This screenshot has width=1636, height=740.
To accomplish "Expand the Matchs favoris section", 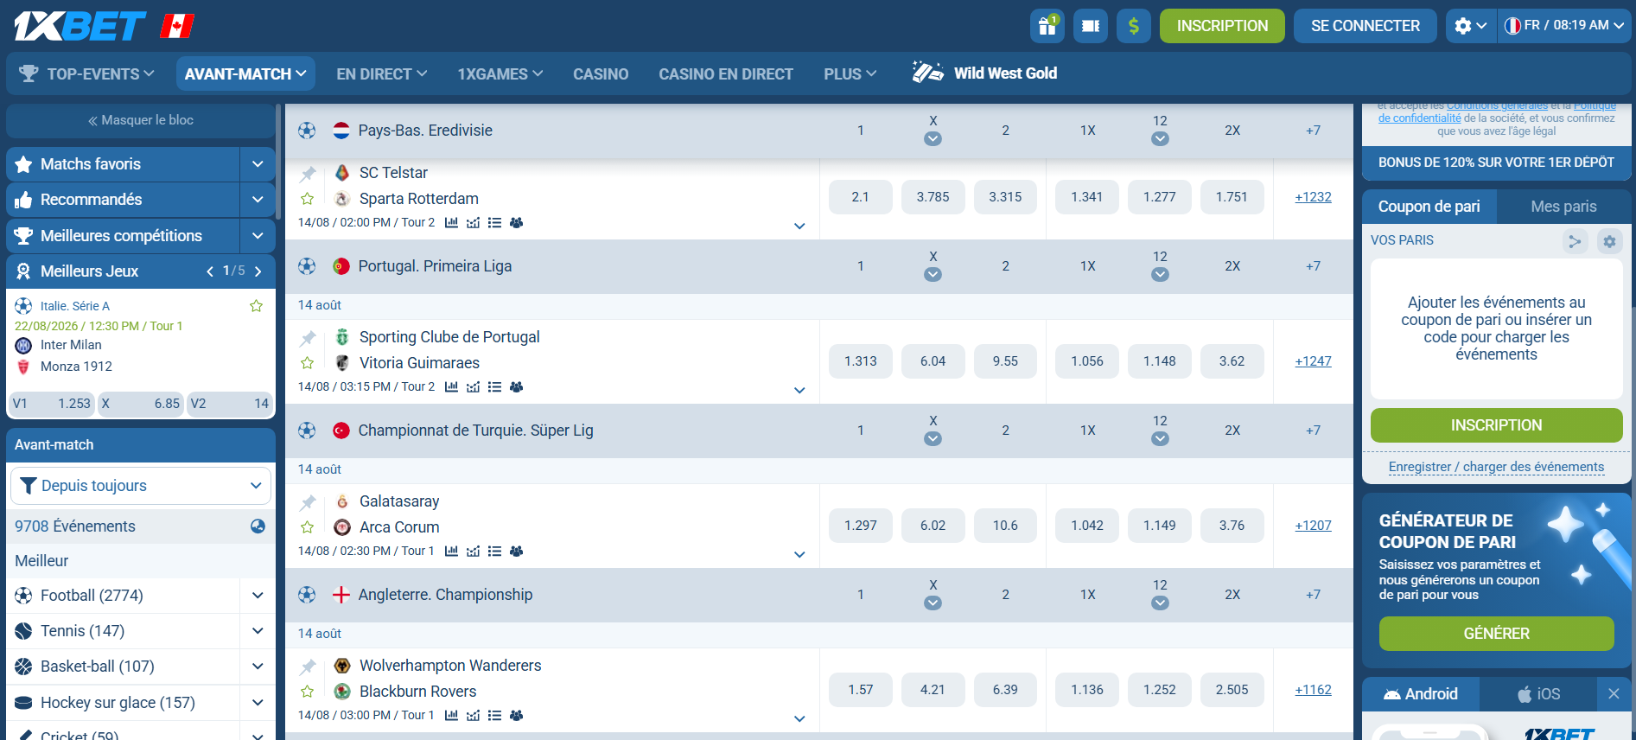I will 258,164.
